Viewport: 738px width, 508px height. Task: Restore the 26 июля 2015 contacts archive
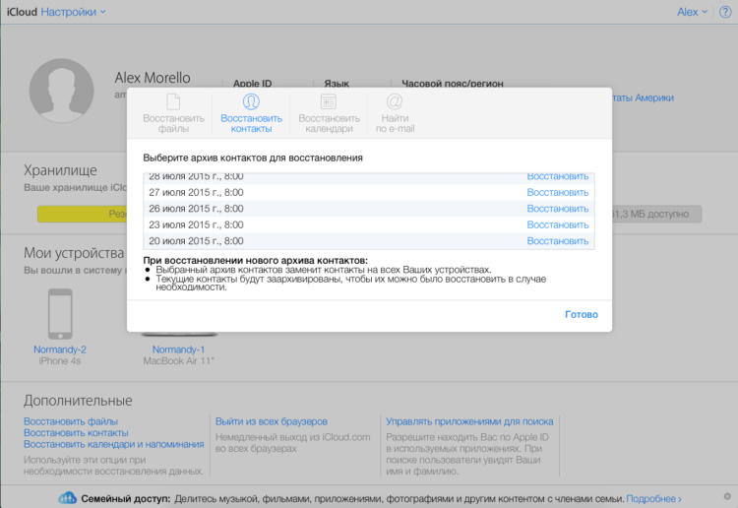tap(557, 208)
